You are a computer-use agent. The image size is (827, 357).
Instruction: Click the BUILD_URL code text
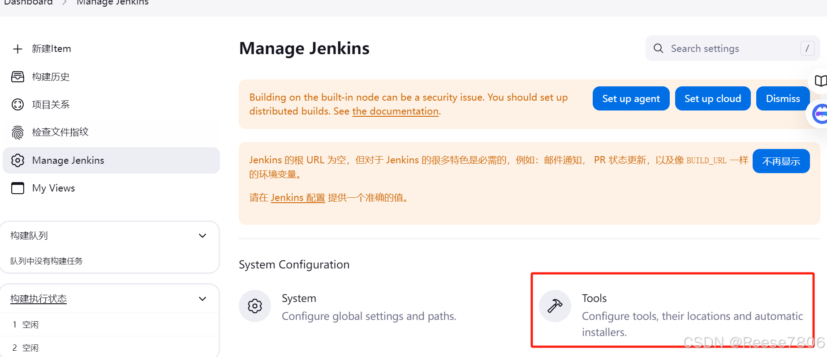pos(706,161)
